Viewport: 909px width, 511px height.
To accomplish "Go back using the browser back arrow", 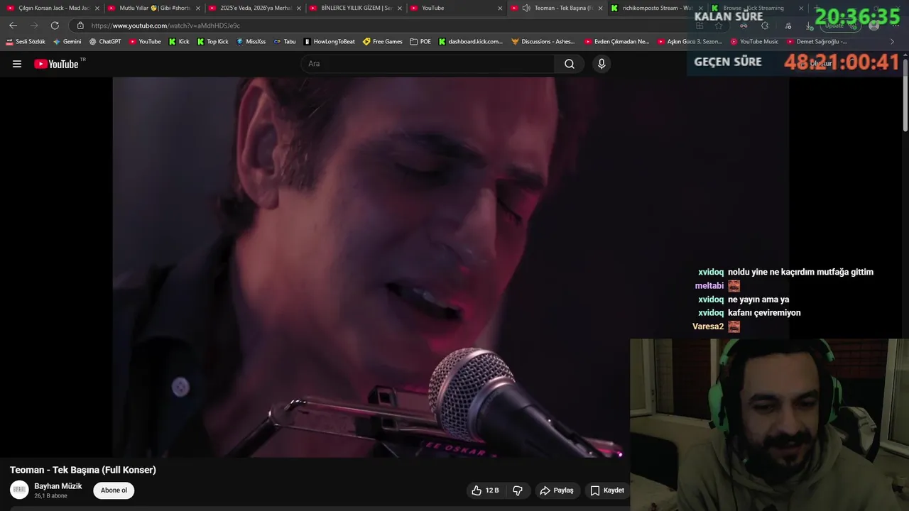I will tap(13, 26).
